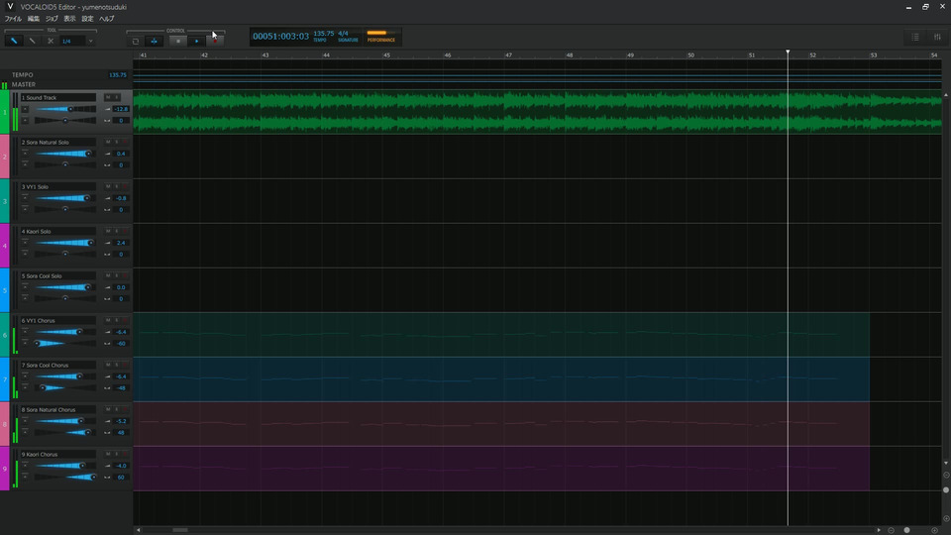Mute the 1 Sound Track track
The image size is (951, 535).
coord(108,98)
